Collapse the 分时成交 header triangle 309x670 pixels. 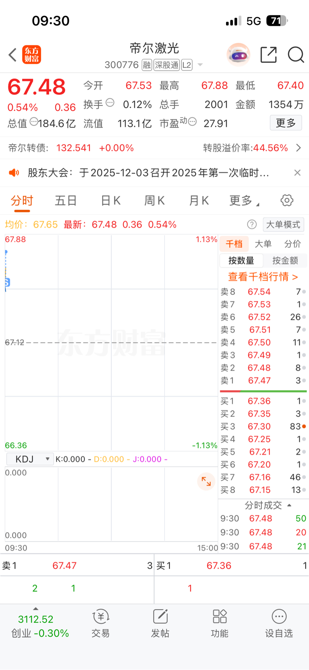tap(289, 505)
